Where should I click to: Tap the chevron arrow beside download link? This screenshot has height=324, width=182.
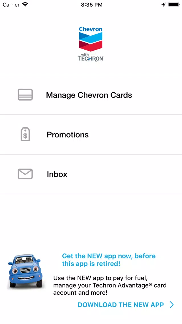point(172,305)
